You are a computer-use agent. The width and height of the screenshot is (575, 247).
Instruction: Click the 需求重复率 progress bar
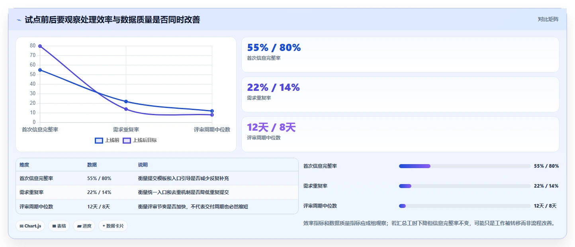[465, 186]
